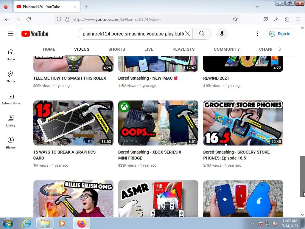Open 15 WAYS TO BREAK A GRAPHICS CARD title
This screenshot has height=229, width=305.
(64, 155)
